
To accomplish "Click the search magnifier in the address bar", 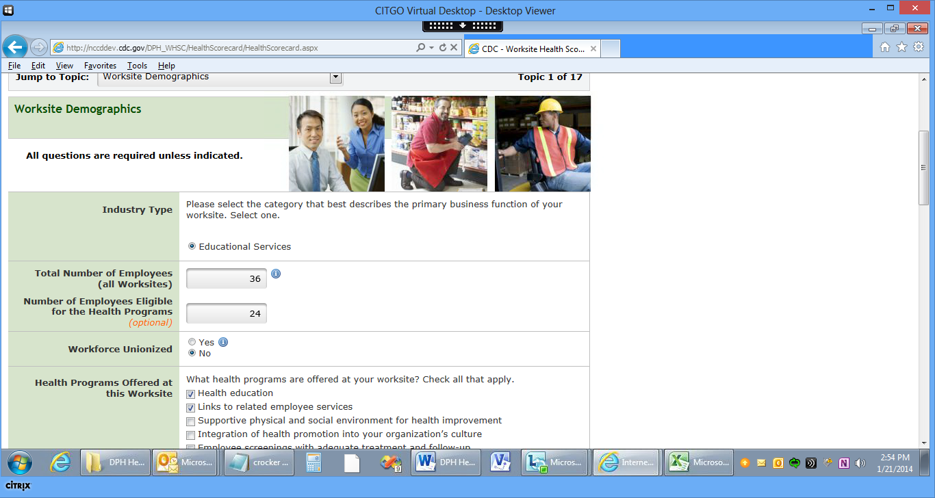I will [x=420, y=48].
